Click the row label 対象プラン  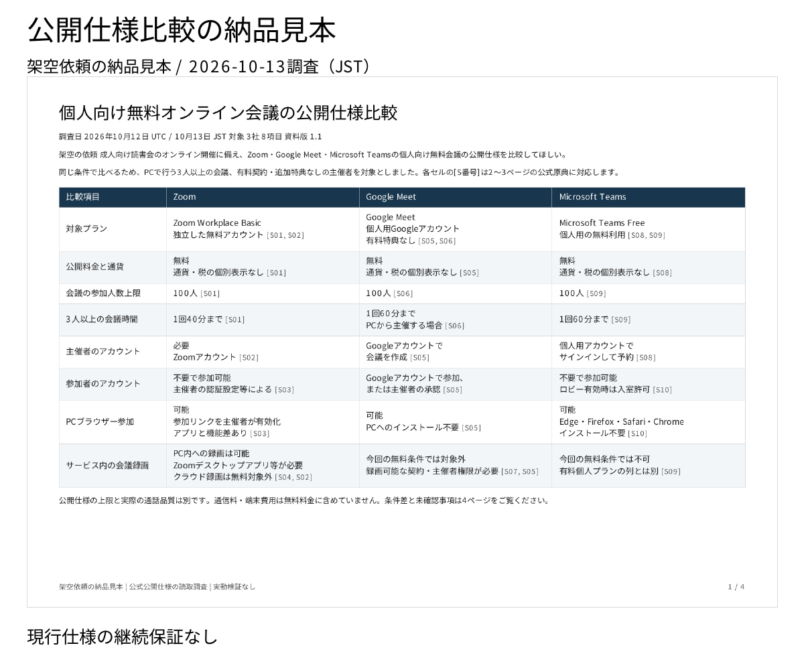click(113, 229)
